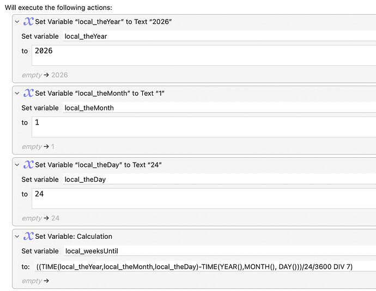Click into the month text field containing 1
376x291 pixels.
tap(202, 126)
